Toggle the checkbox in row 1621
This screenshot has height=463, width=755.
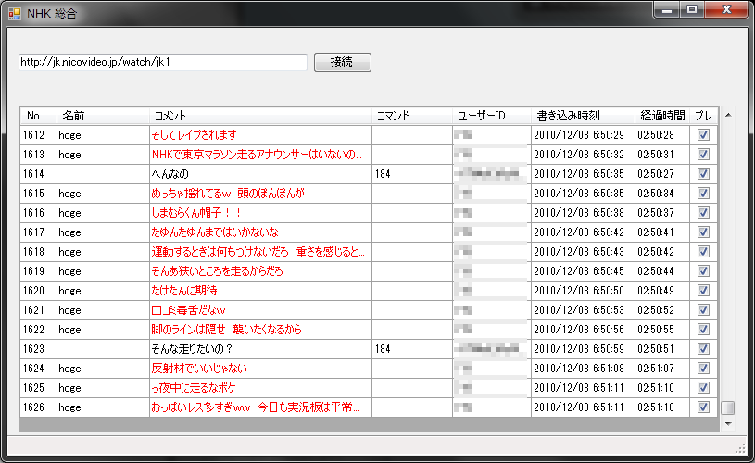click(x=703, y=310)
